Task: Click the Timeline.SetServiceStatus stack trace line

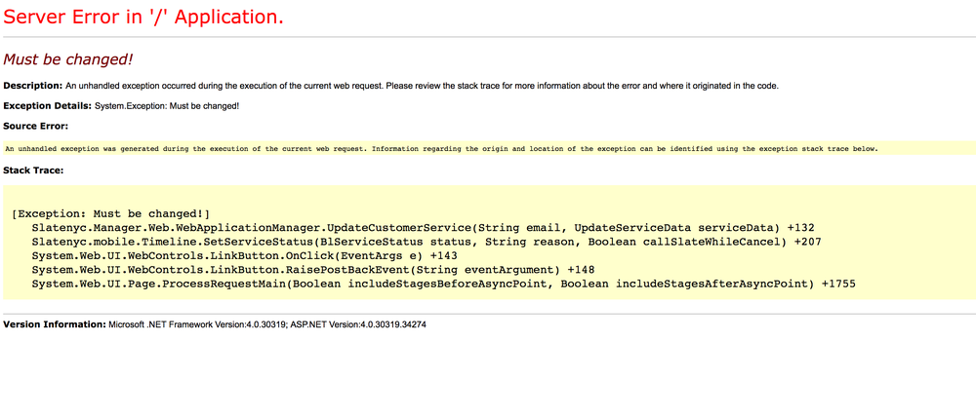Action: point(427,242)
